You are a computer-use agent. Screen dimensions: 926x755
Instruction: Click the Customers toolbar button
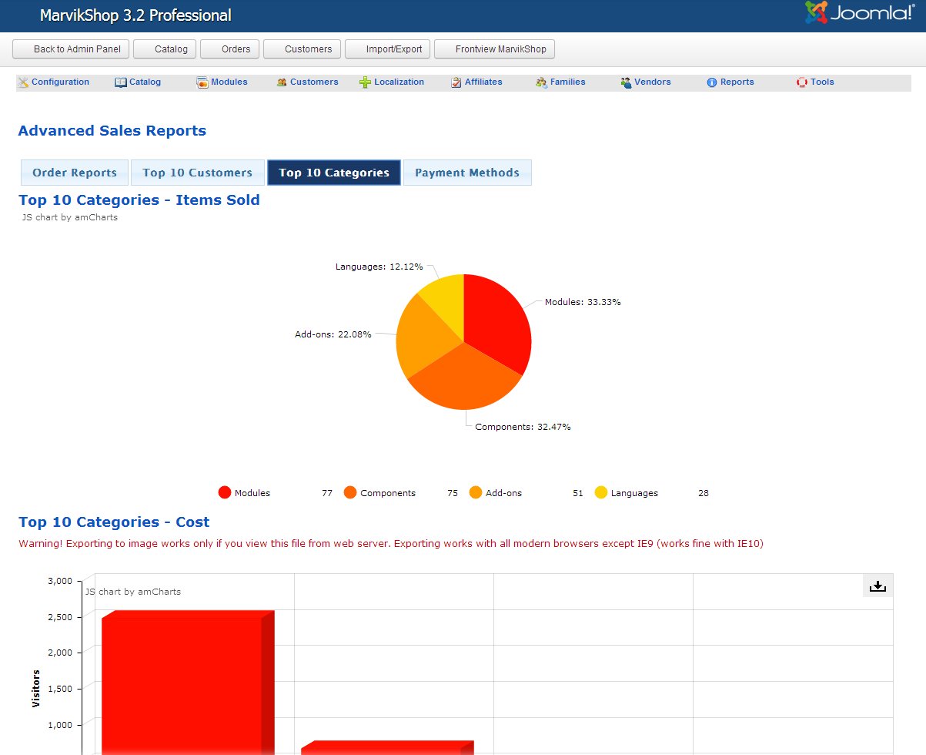point(303,49)
